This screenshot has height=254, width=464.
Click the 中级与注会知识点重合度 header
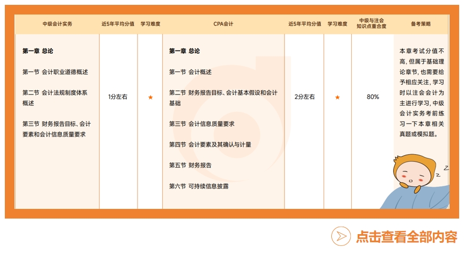click(x=372, y=24)
